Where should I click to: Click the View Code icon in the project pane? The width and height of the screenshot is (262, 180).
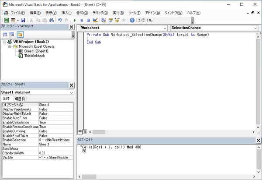[x=5, y=34]
